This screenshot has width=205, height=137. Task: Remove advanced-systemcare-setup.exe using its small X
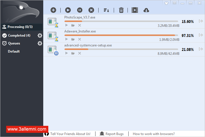(x=79, y=53)
